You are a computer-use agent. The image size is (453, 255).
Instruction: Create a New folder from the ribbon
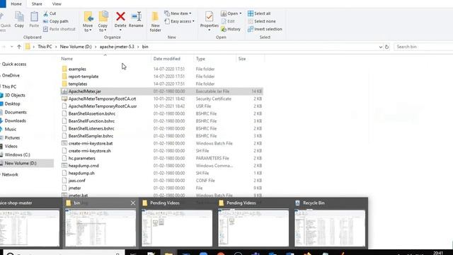pyautogui.click(x=156, y=22)
